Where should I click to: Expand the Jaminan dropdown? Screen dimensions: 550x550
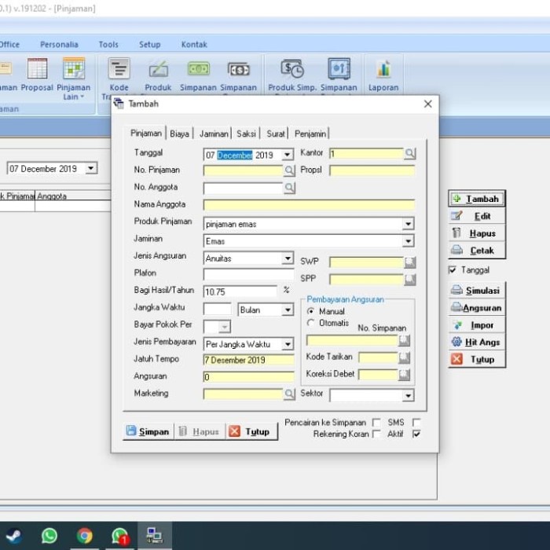(x=408, y=240)
